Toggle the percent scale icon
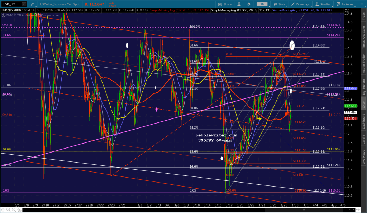367x213 pixels. [x=19, y=210]
